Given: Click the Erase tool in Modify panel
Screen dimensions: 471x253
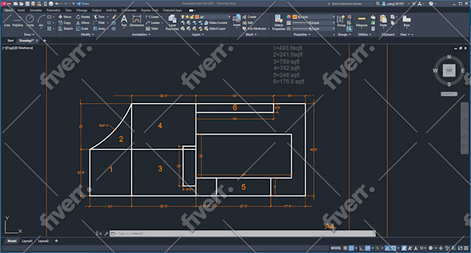Looking at the screenshot, I should coord(114,17).
